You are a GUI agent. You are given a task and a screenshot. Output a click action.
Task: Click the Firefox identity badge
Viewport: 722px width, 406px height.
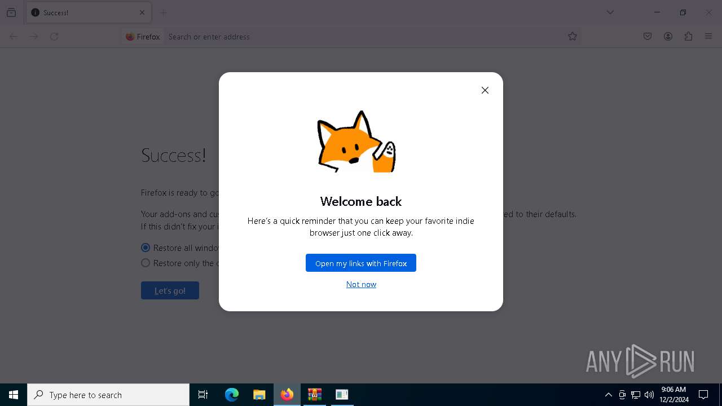pyautogui.click(x=143, y=37)
